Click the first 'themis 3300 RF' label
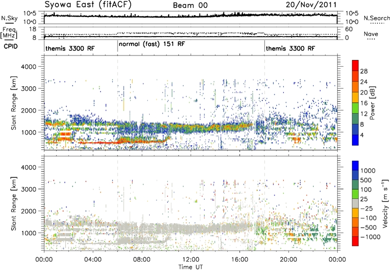The image size is (390, 270). [x=70, y=48]
